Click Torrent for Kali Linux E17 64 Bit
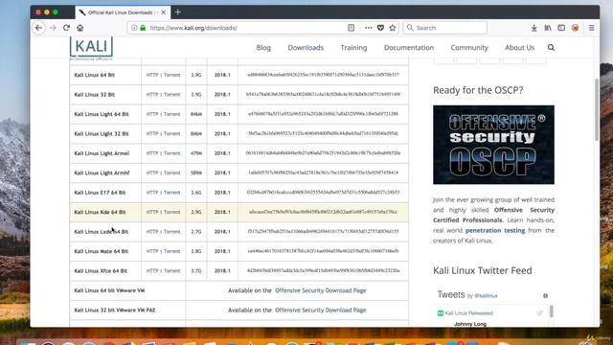Viewport: 613px width, 345px height. pos(172,192)
